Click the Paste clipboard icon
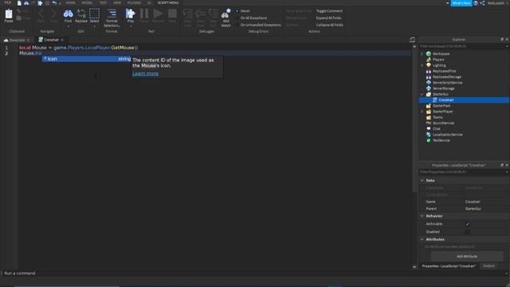Image resolution: width=510 pixels, height=287 pixels. tap(9, 14)
